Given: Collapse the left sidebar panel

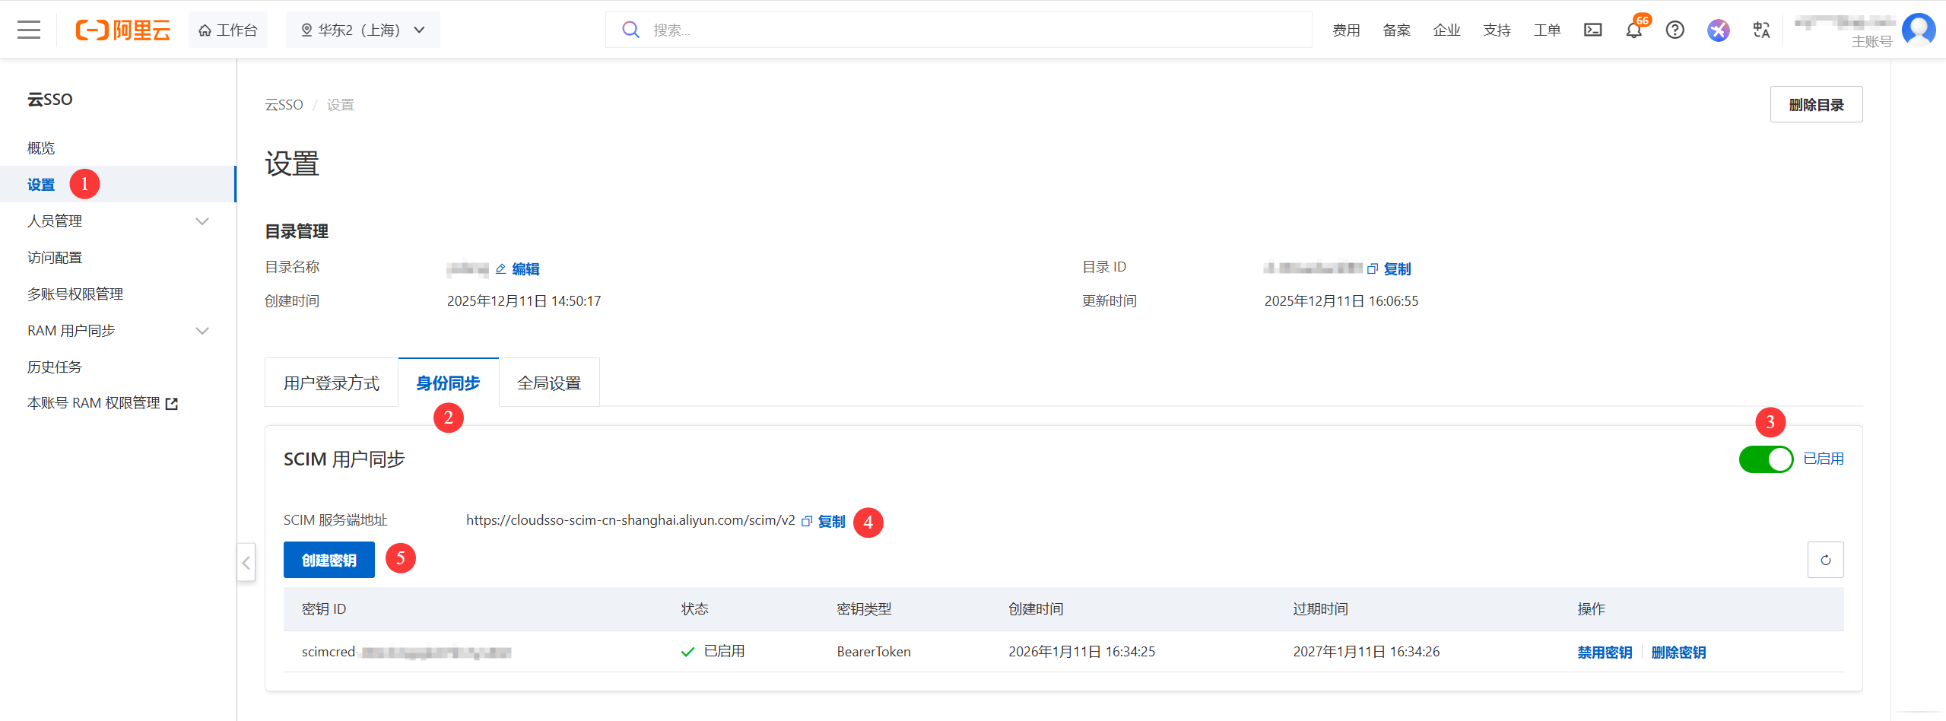Looking at the screenshot, I should pyautogui.click(x=246, y=563).
